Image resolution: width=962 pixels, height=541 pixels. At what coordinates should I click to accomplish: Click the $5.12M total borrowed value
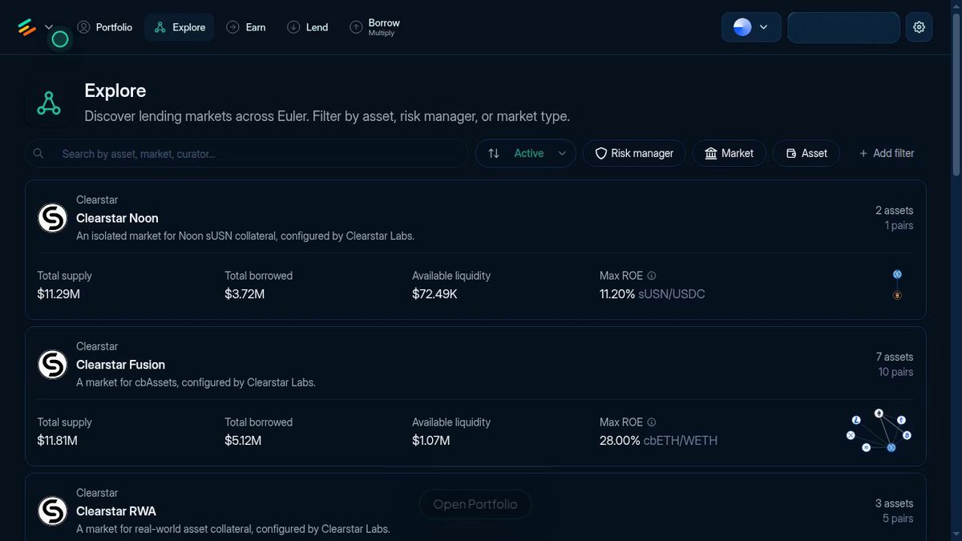243,441
